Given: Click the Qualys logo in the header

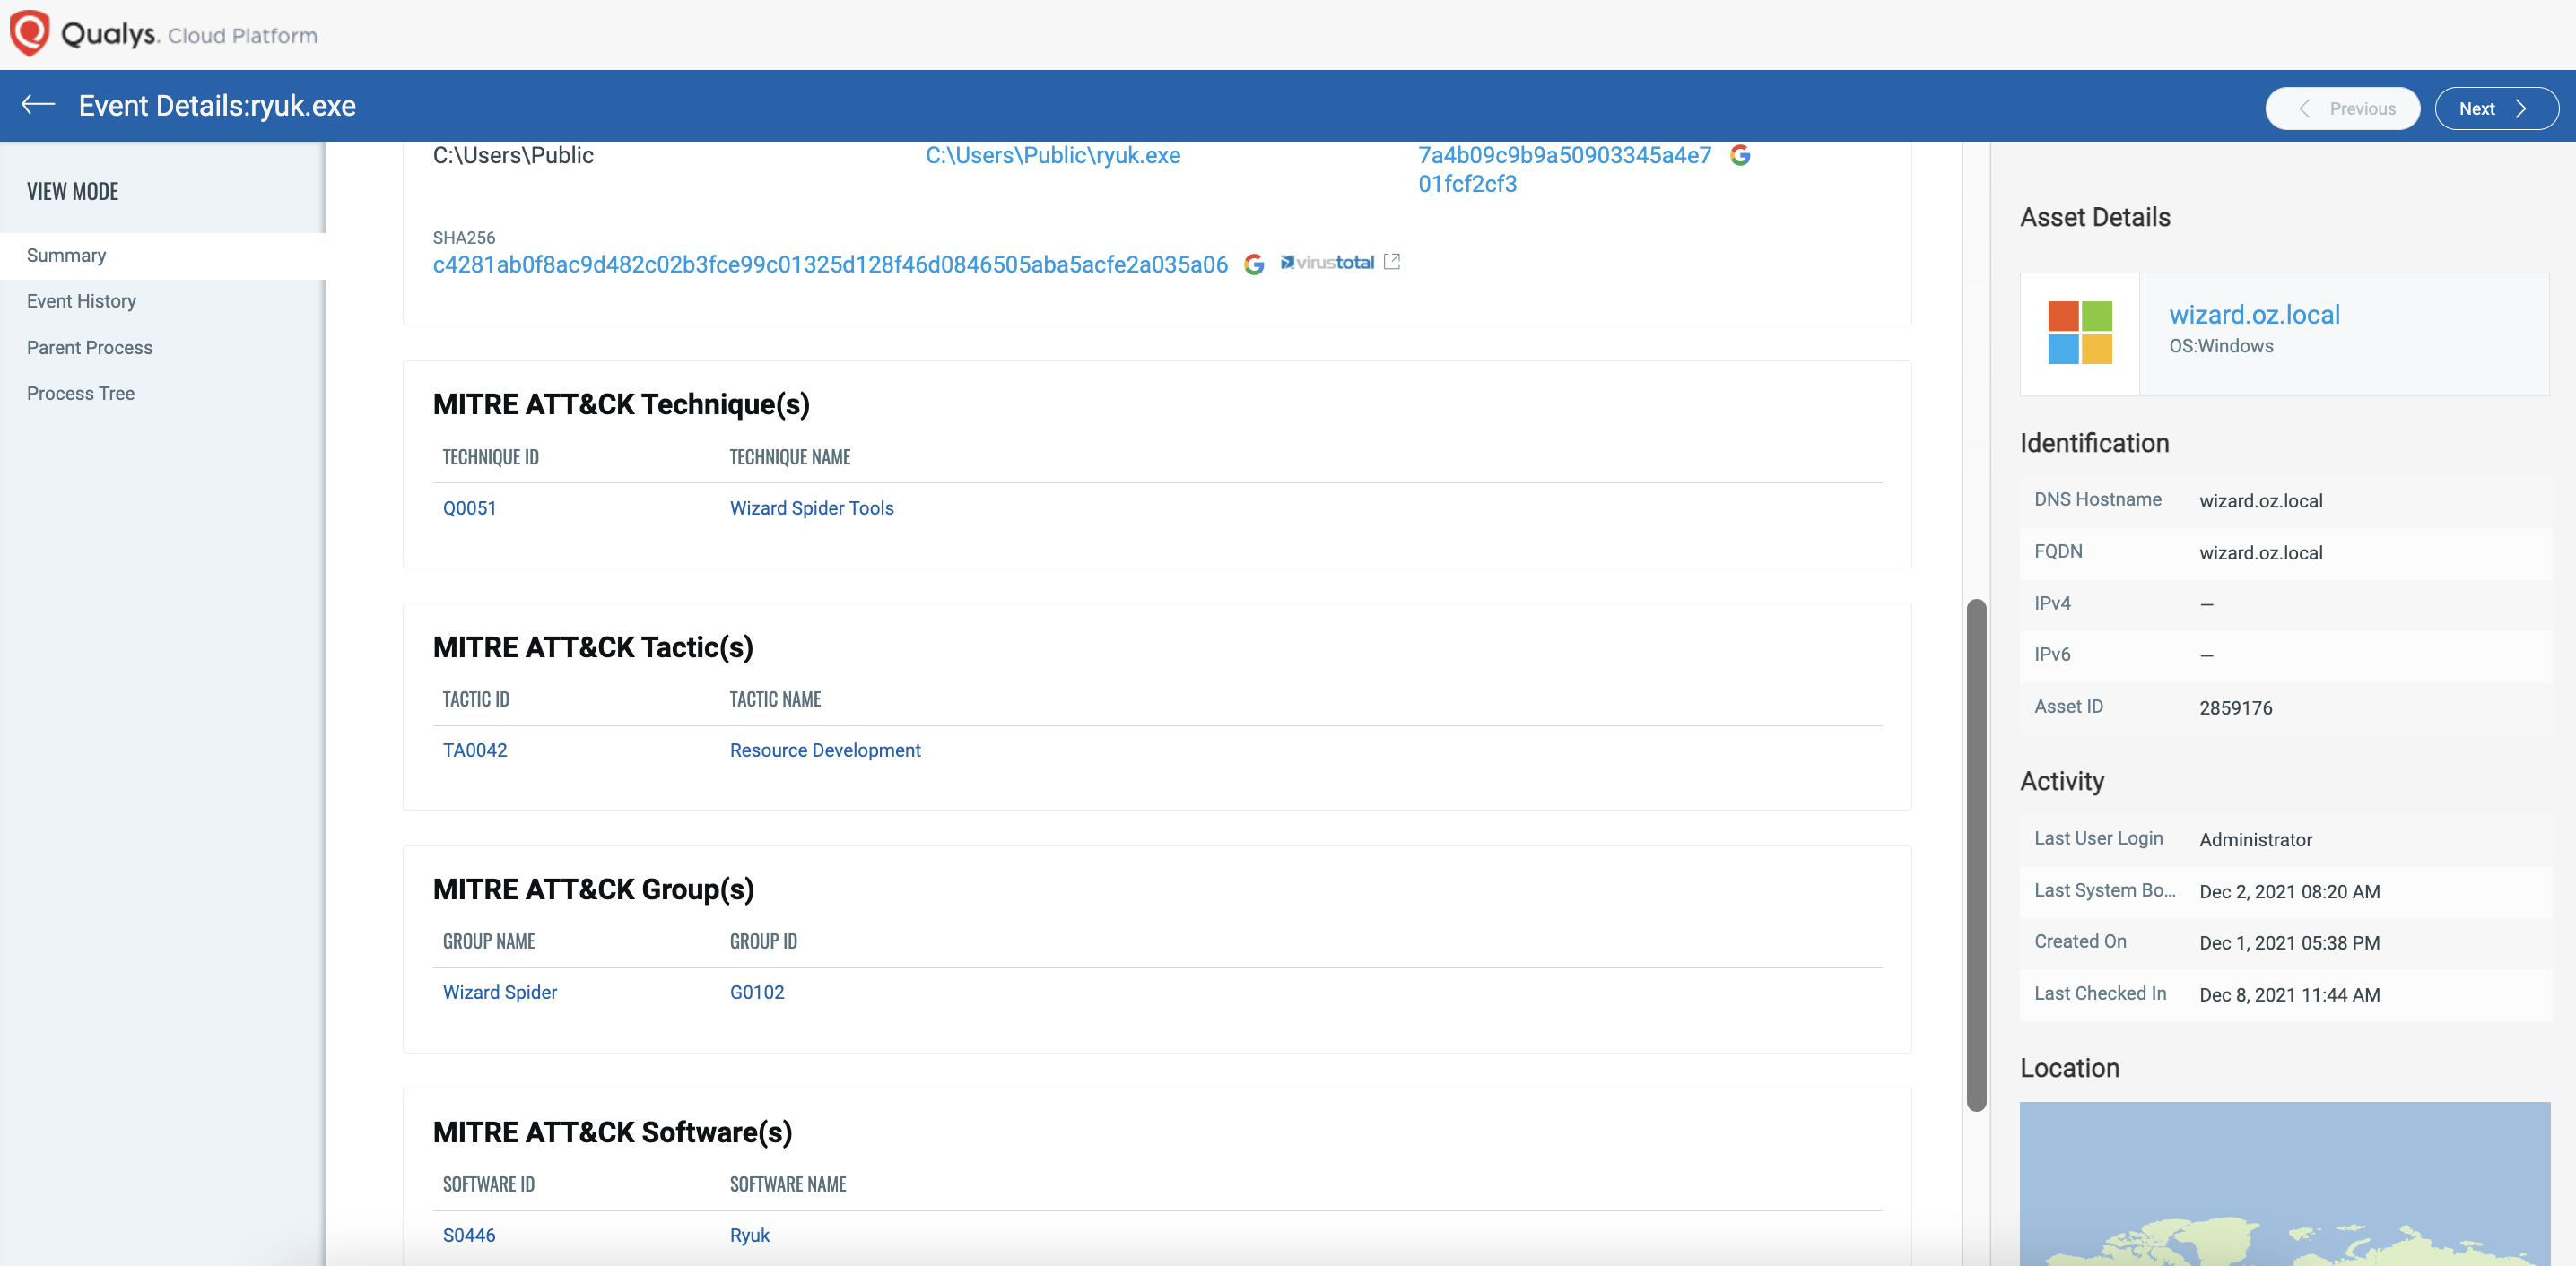Looking at the screenshot, I should click(28, 32).
